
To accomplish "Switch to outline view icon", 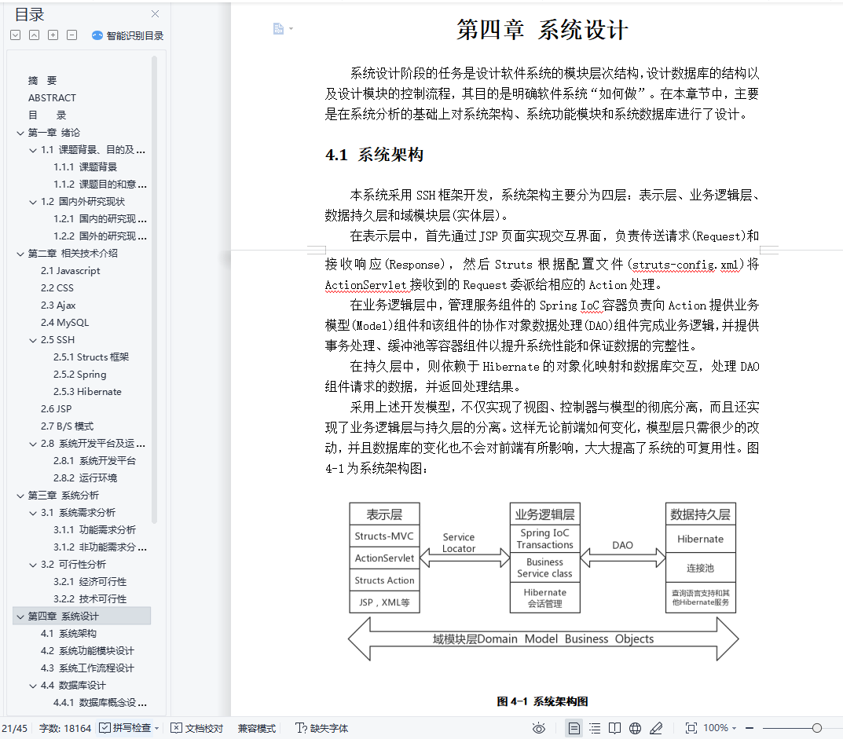I will pyautogui.click(x=595, y=728).
